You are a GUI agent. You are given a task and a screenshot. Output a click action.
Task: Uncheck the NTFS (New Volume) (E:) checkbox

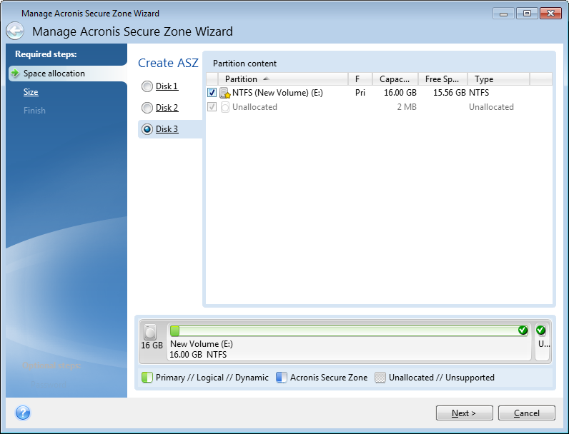[212, 93]
